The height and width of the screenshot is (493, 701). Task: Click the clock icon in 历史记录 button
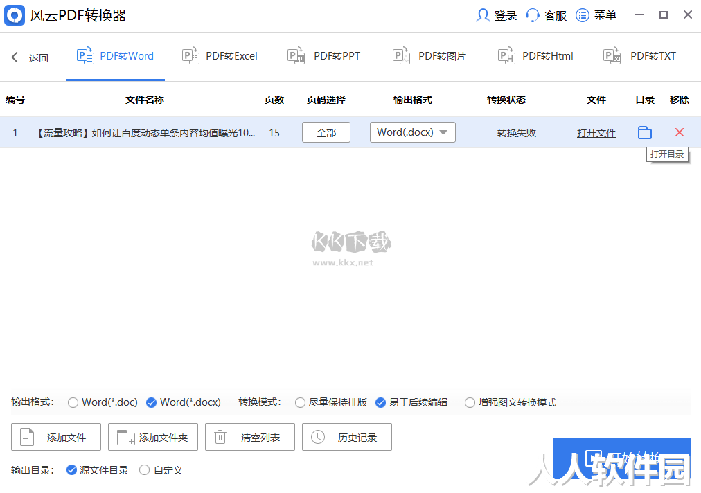[x=318, y=437]
